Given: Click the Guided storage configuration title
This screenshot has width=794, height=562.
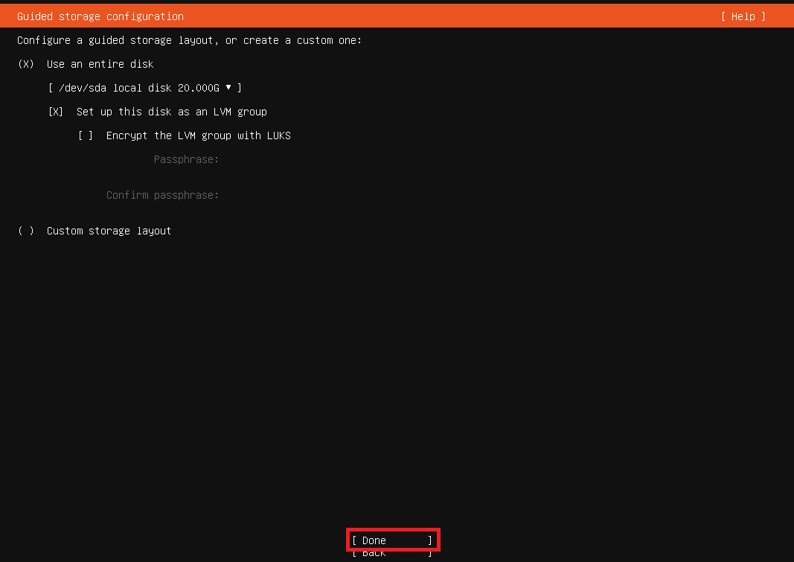Looking at the screenshot, I should pyautogui.click(x=100, y=16).
